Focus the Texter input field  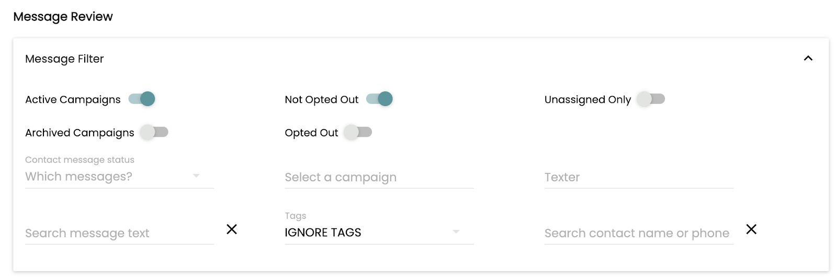pyautogui.click(x=638, y=178)
